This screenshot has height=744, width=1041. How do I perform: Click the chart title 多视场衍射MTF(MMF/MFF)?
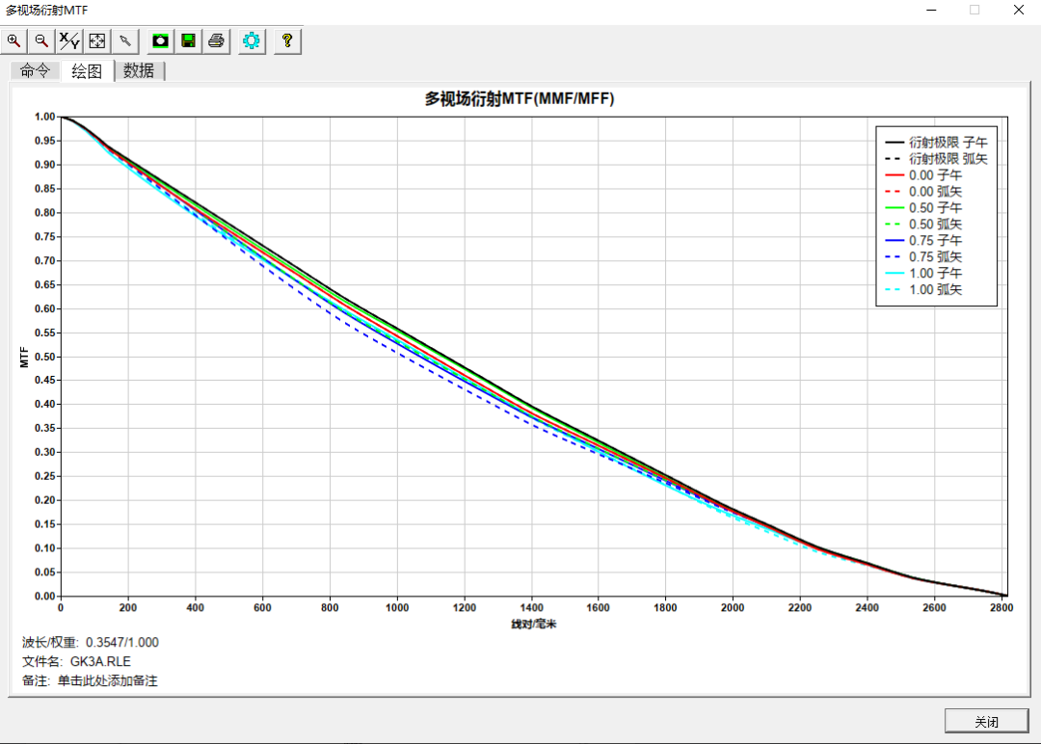(520, 99)
